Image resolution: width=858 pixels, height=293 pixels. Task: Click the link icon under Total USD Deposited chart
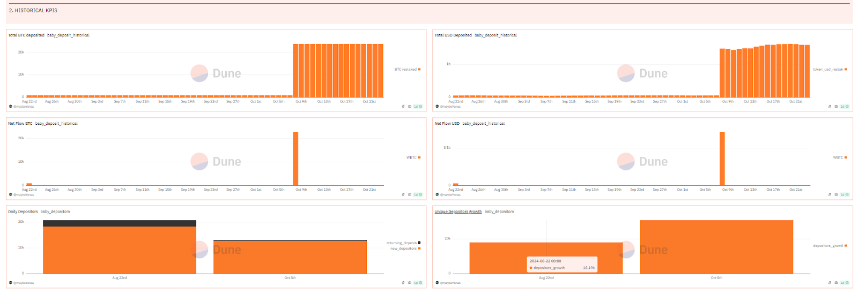click(830, 107)
